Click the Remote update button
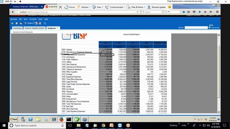 coord(156,7)
